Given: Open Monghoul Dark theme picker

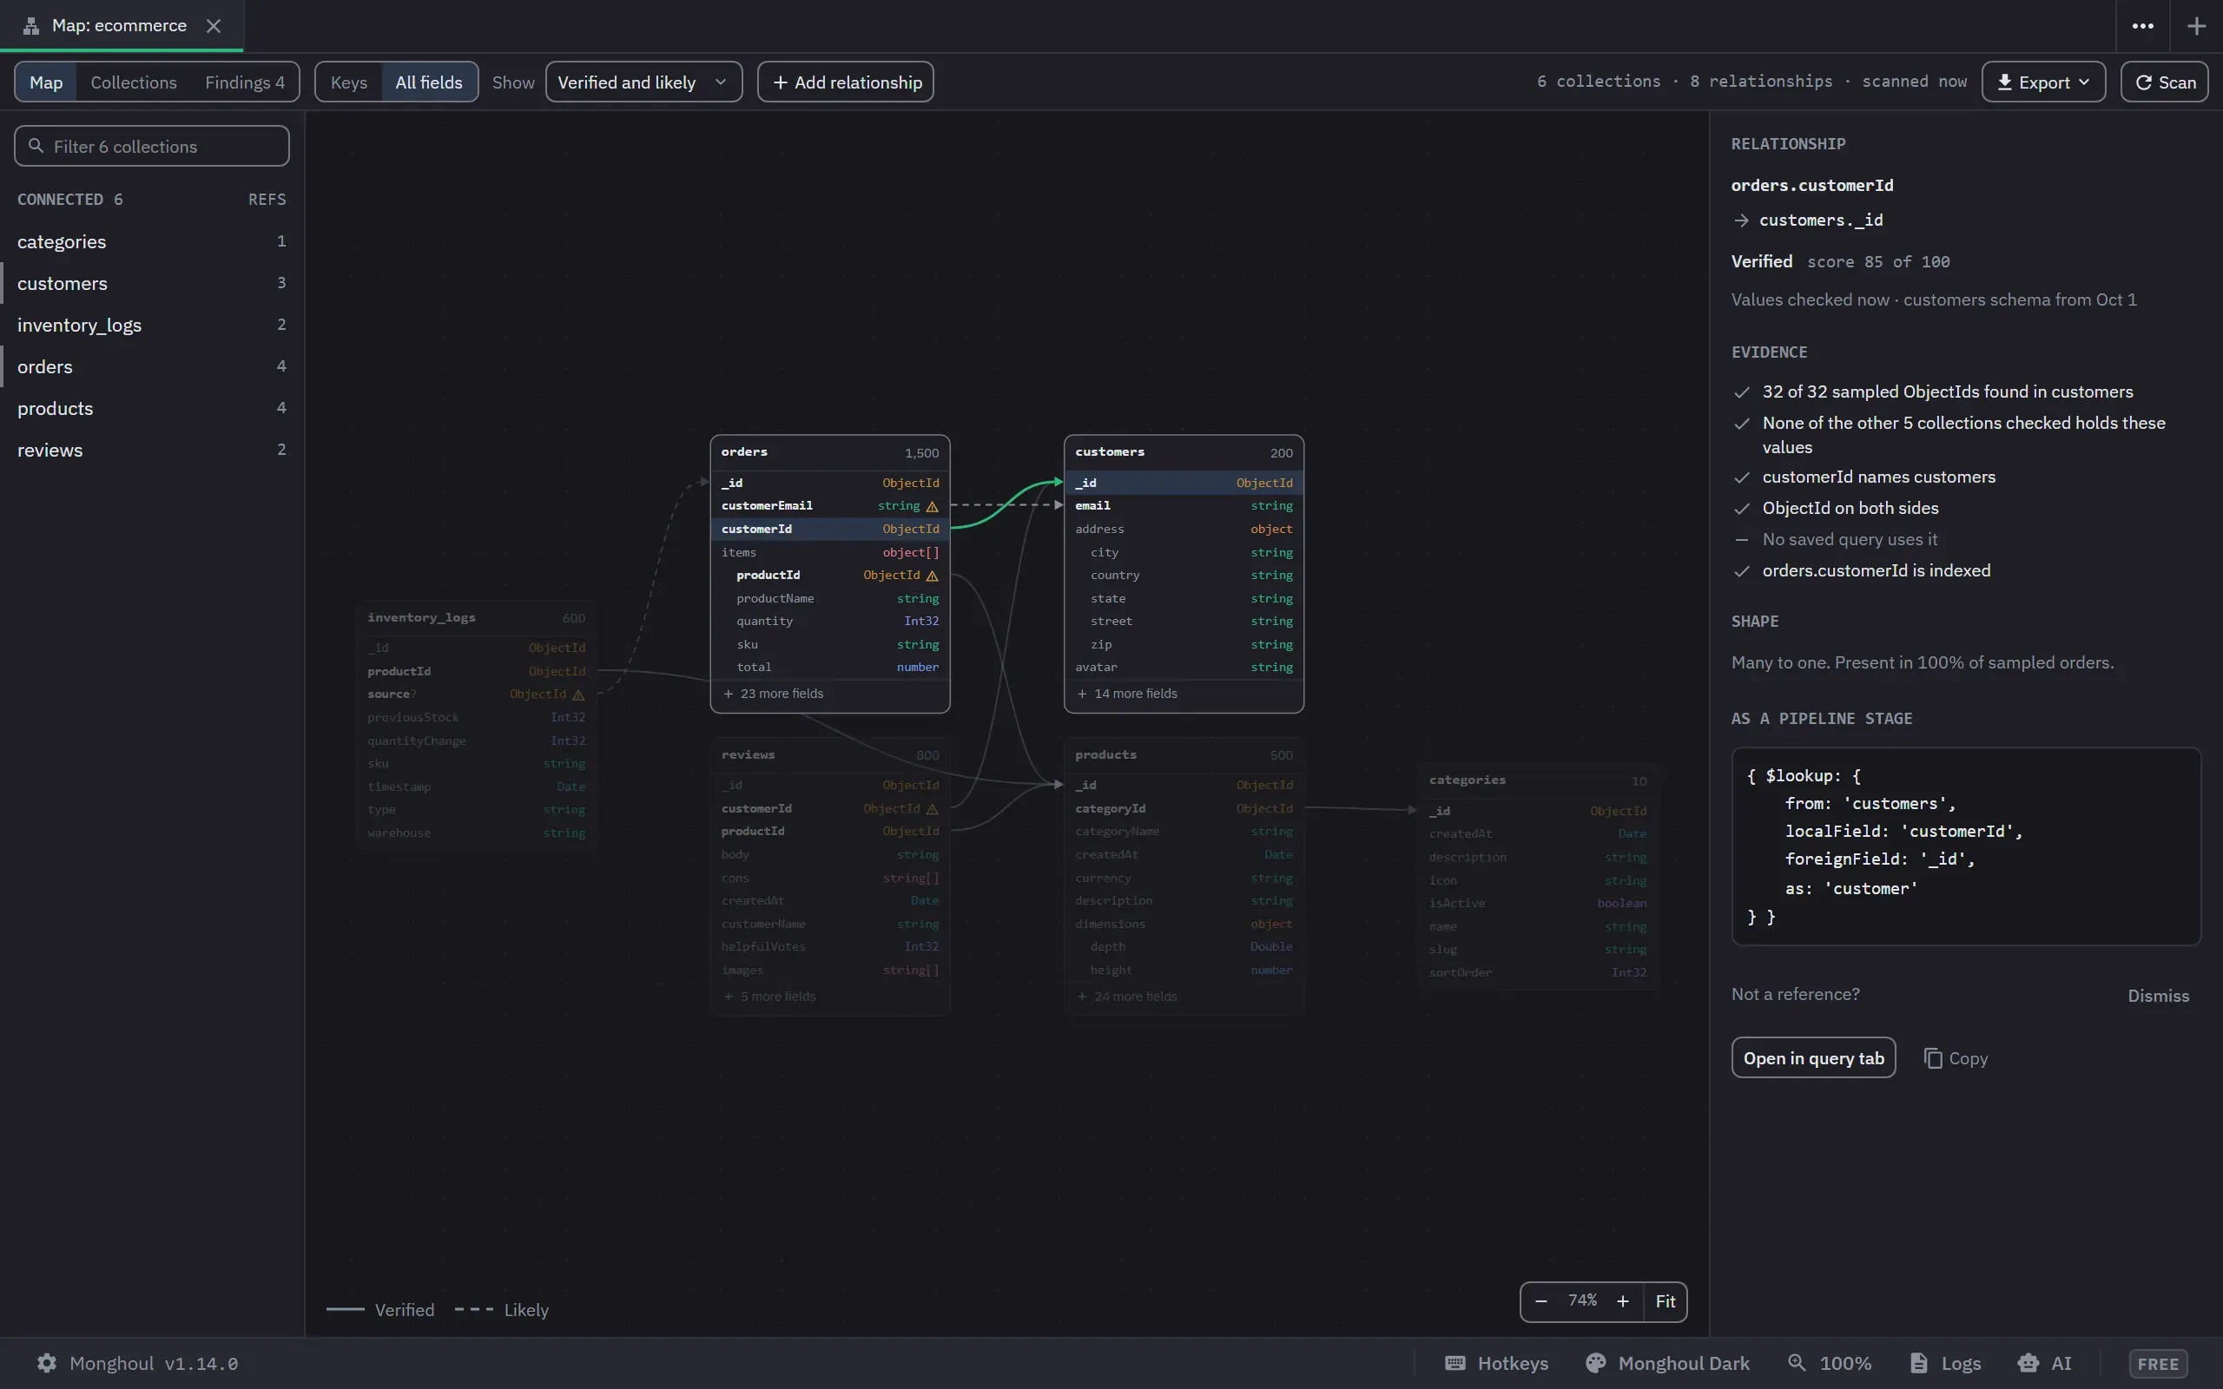Looking at the screenshot, I should [x=1667, y=1362].
